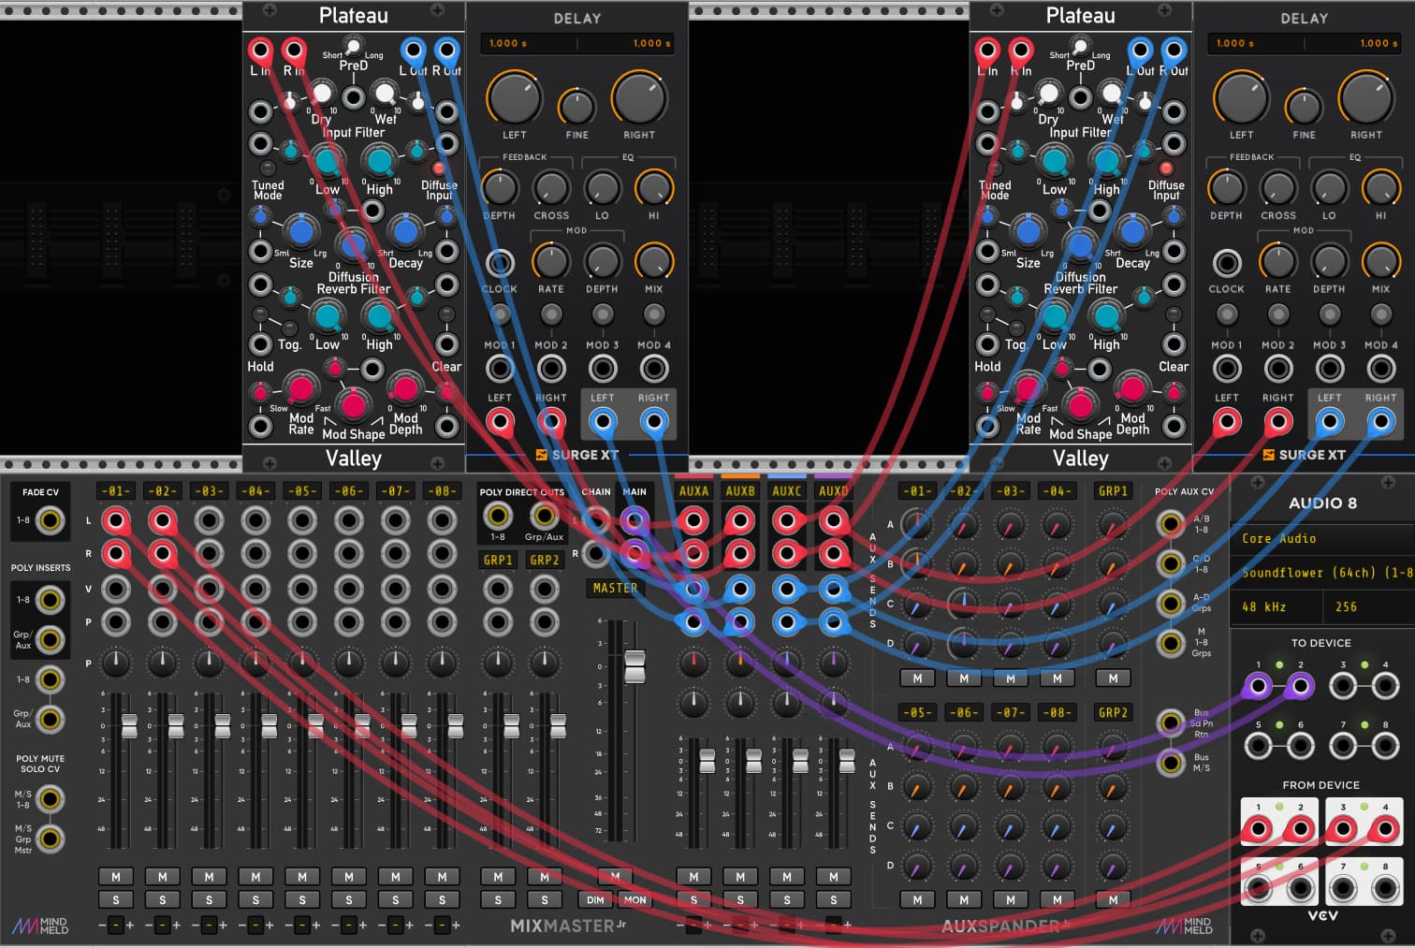Click the Poly Direct Outs 1-8 jack

tap(498, 516)
